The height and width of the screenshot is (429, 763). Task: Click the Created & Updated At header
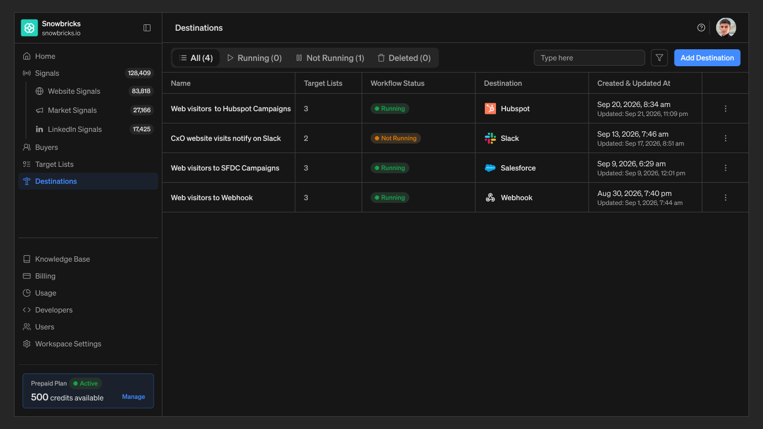pos(634,83)
